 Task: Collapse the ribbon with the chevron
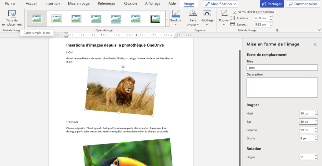[x=319, y=30]
